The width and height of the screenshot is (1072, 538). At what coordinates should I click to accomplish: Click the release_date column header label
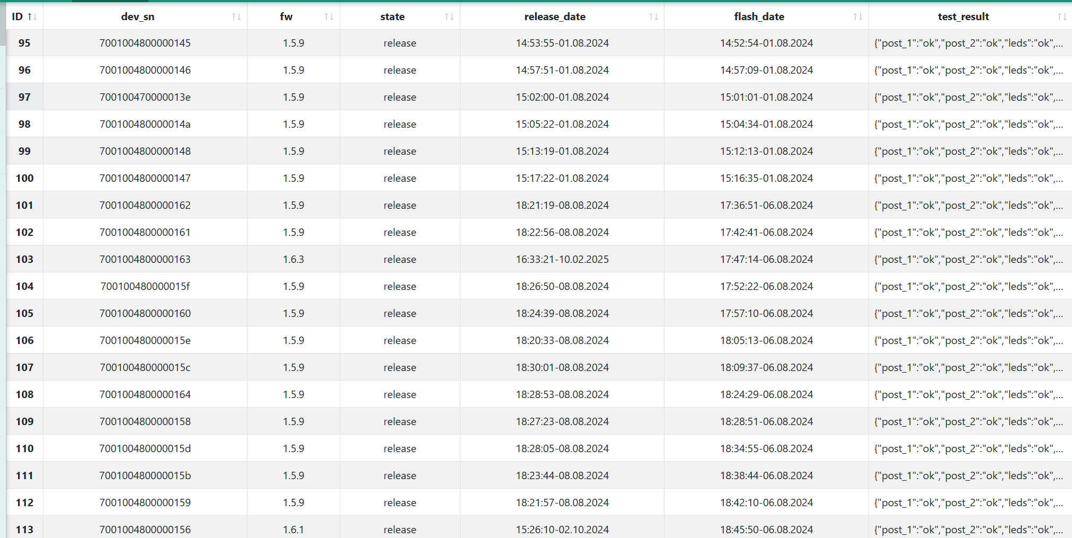555,17
